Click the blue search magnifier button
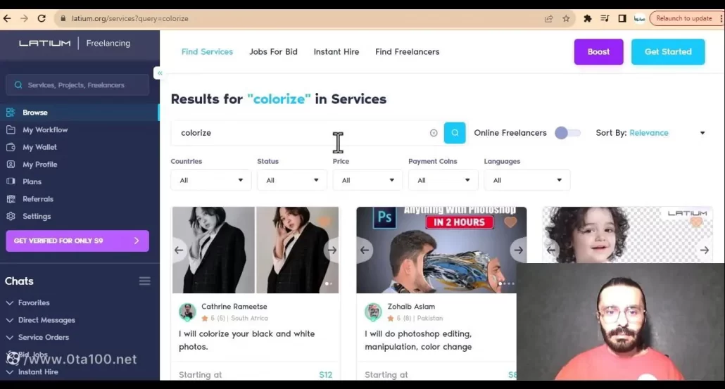Viewport: 725px width, 389px height. [455, 132]
